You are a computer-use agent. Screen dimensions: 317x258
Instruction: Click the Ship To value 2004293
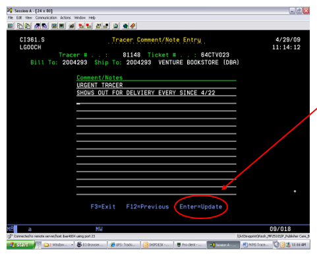coord(138,63)
